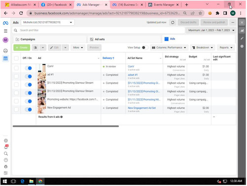The height and width of the screenshot is (186, 247).
Task: Open Columns: Performance dropdown
Action: tap(169, 47)
